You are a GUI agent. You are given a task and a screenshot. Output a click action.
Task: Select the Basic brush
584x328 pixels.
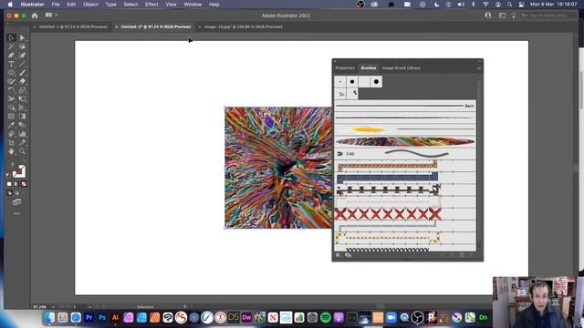click(x=405, y=106)
